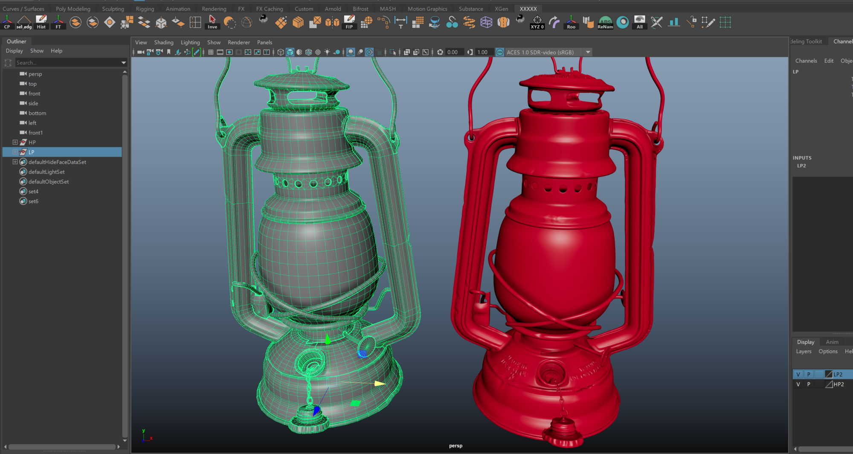The height and width of the screenshot is (454, 853).
Task: Toggle visibility of the HP2 layer
Action: click(x=798, y=384)
